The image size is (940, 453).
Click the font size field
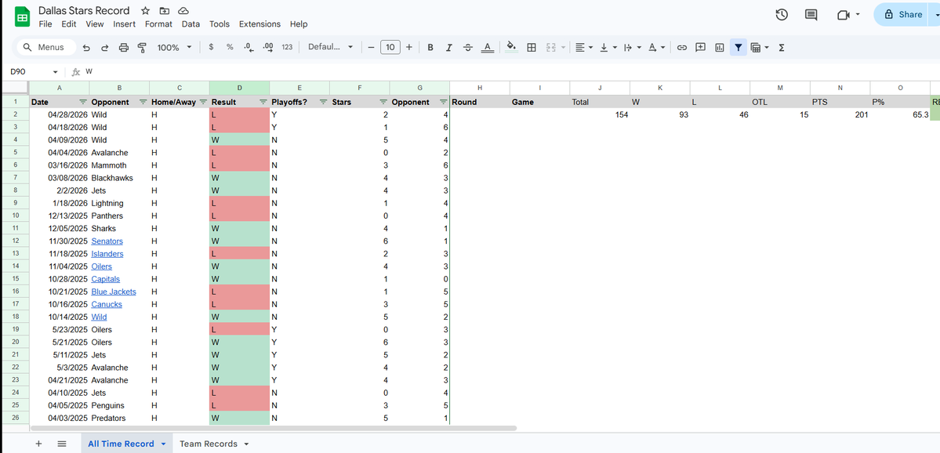click(x=390, y=47)
